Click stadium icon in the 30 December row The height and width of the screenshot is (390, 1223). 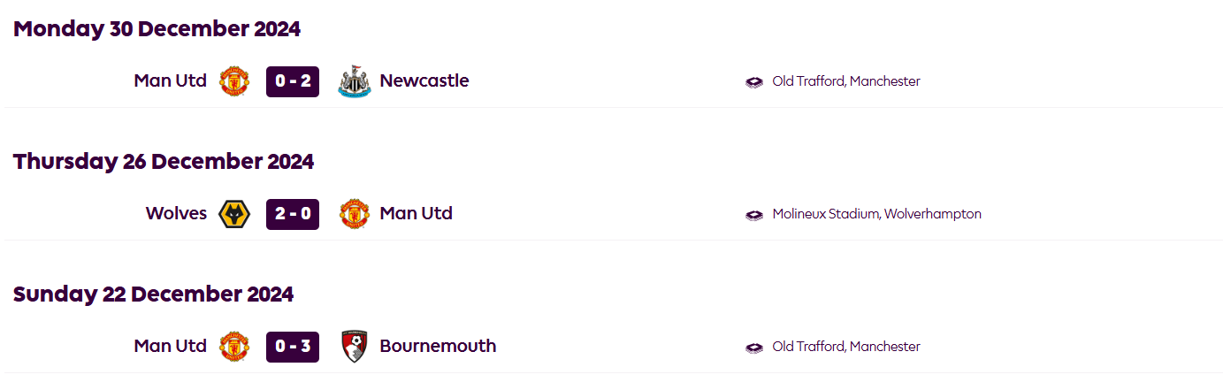click(754, 82)
